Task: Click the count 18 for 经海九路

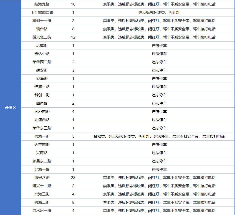Action: pos(73,4)
